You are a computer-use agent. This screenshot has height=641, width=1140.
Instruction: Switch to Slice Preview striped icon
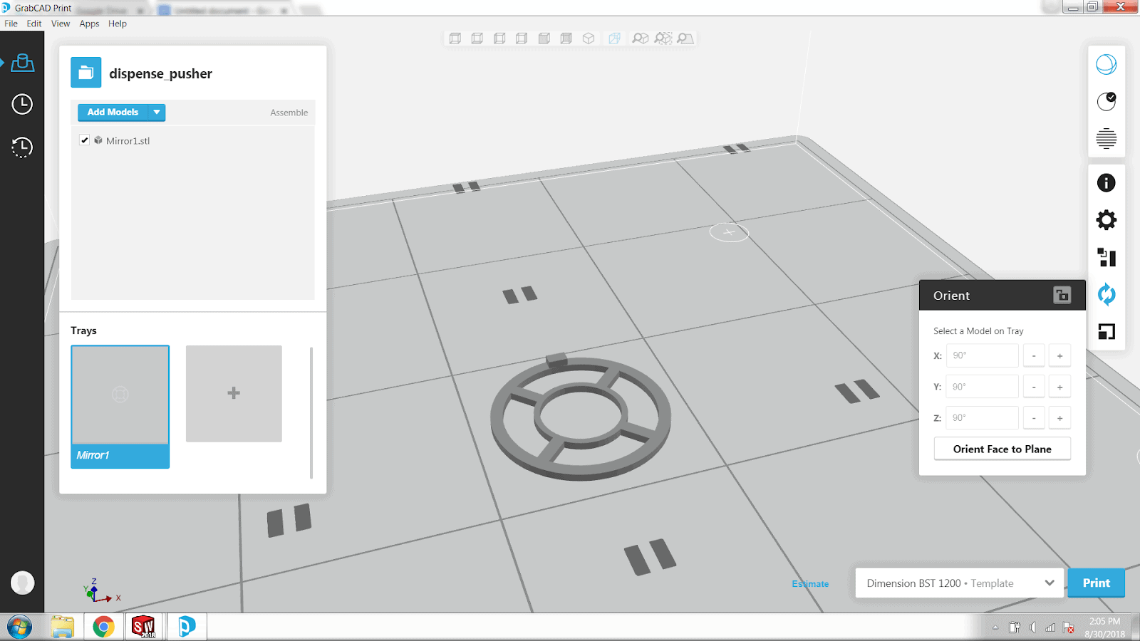(x=1106, y=138)
